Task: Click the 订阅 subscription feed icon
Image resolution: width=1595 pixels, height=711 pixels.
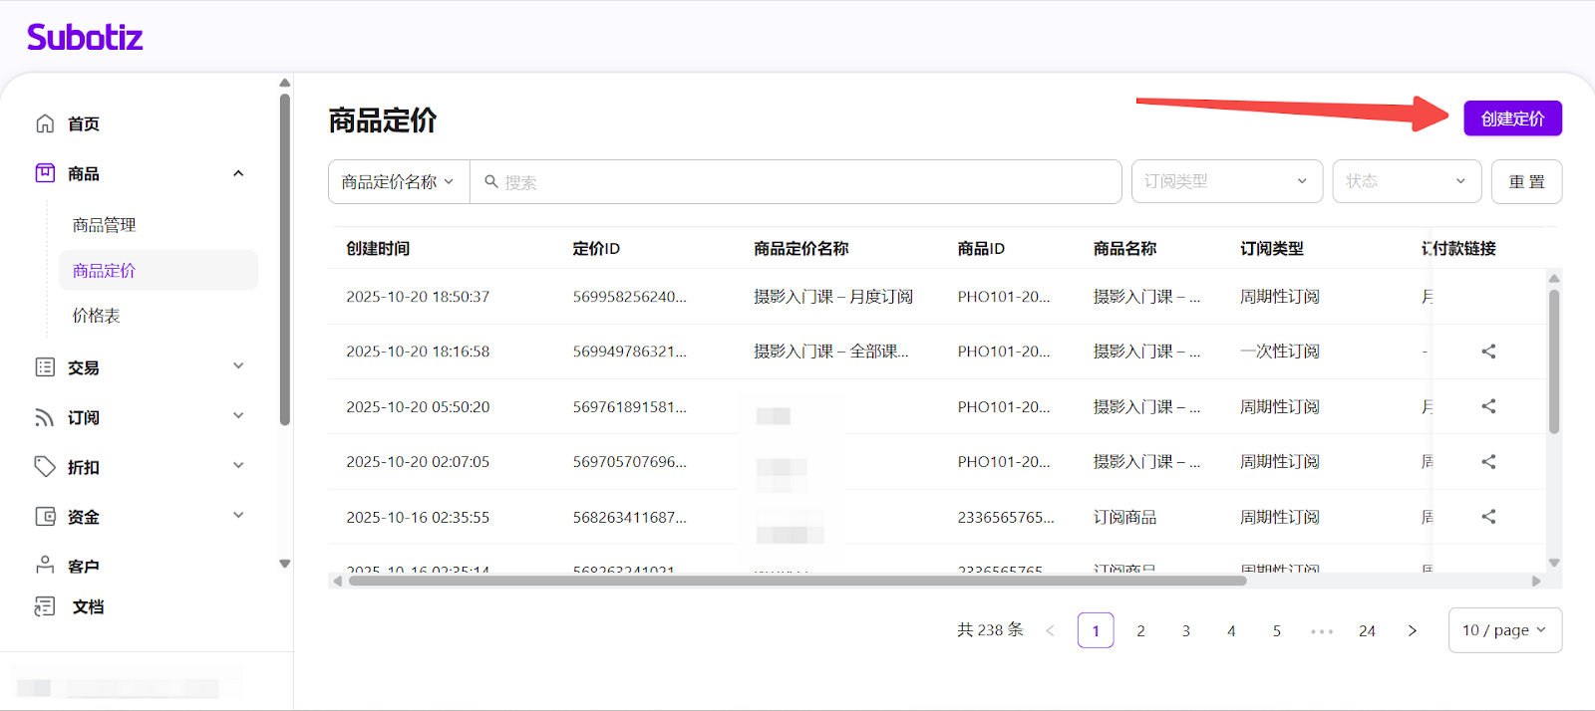Action: [45, 417]
